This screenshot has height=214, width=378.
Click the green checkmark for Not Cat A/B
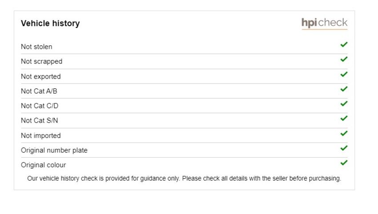(x=344, y=89)
